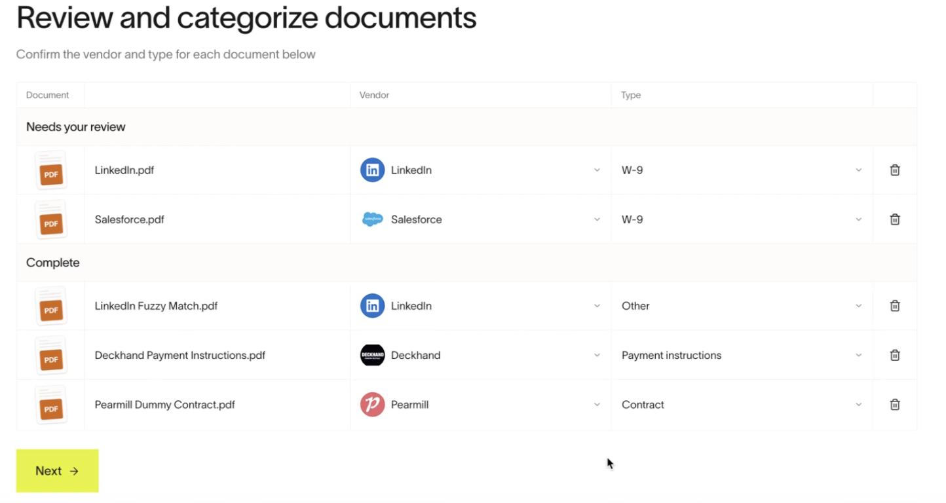Click PDF file icon for Salesforce.pdf

coord(50,219)
